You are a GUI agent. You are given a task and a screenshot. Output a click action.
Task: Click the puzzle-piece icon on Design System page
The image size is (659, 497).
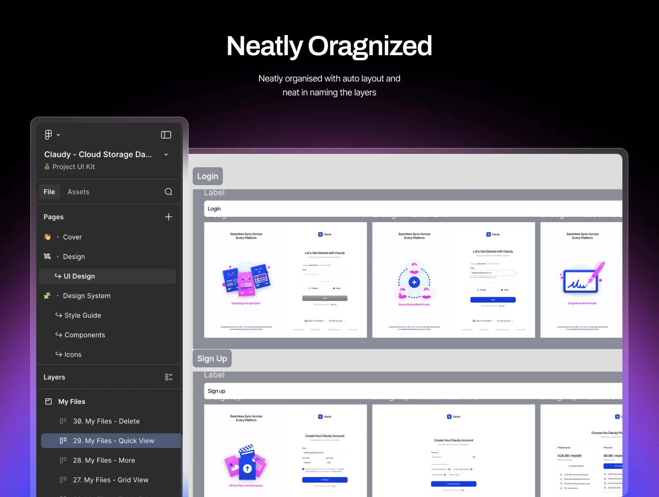point(47,295)
